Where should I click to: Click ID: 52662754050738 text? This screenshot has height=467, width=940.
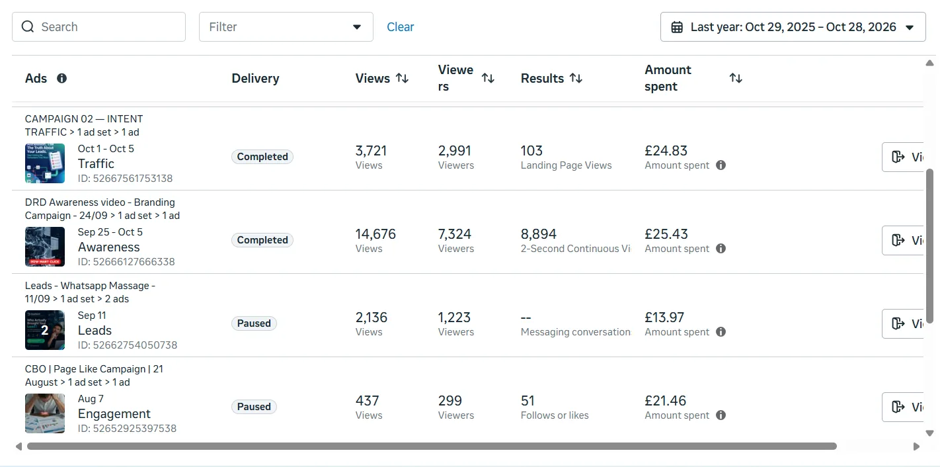point(128,345)
